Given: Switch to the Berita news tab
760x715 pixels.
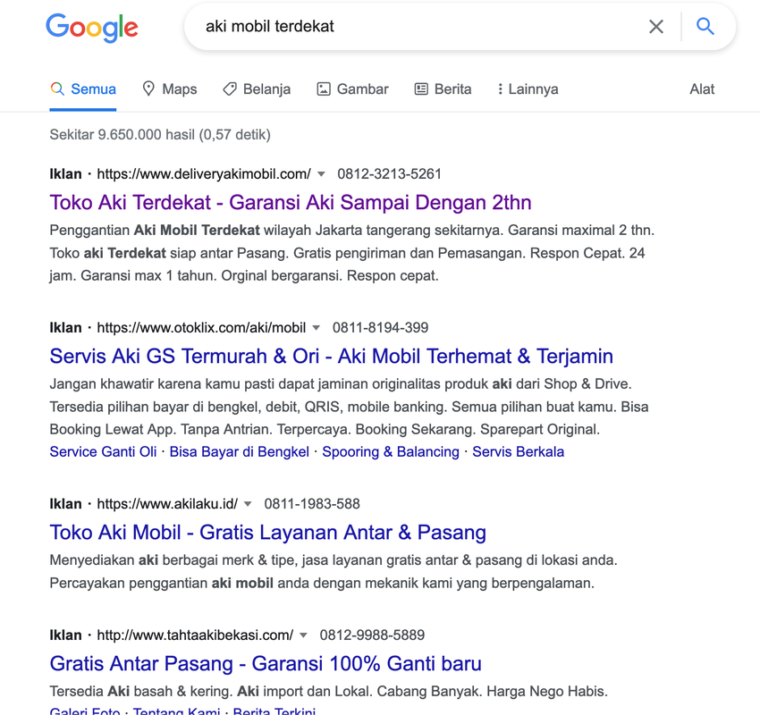Looking at the screenshot, I should 443,89.
